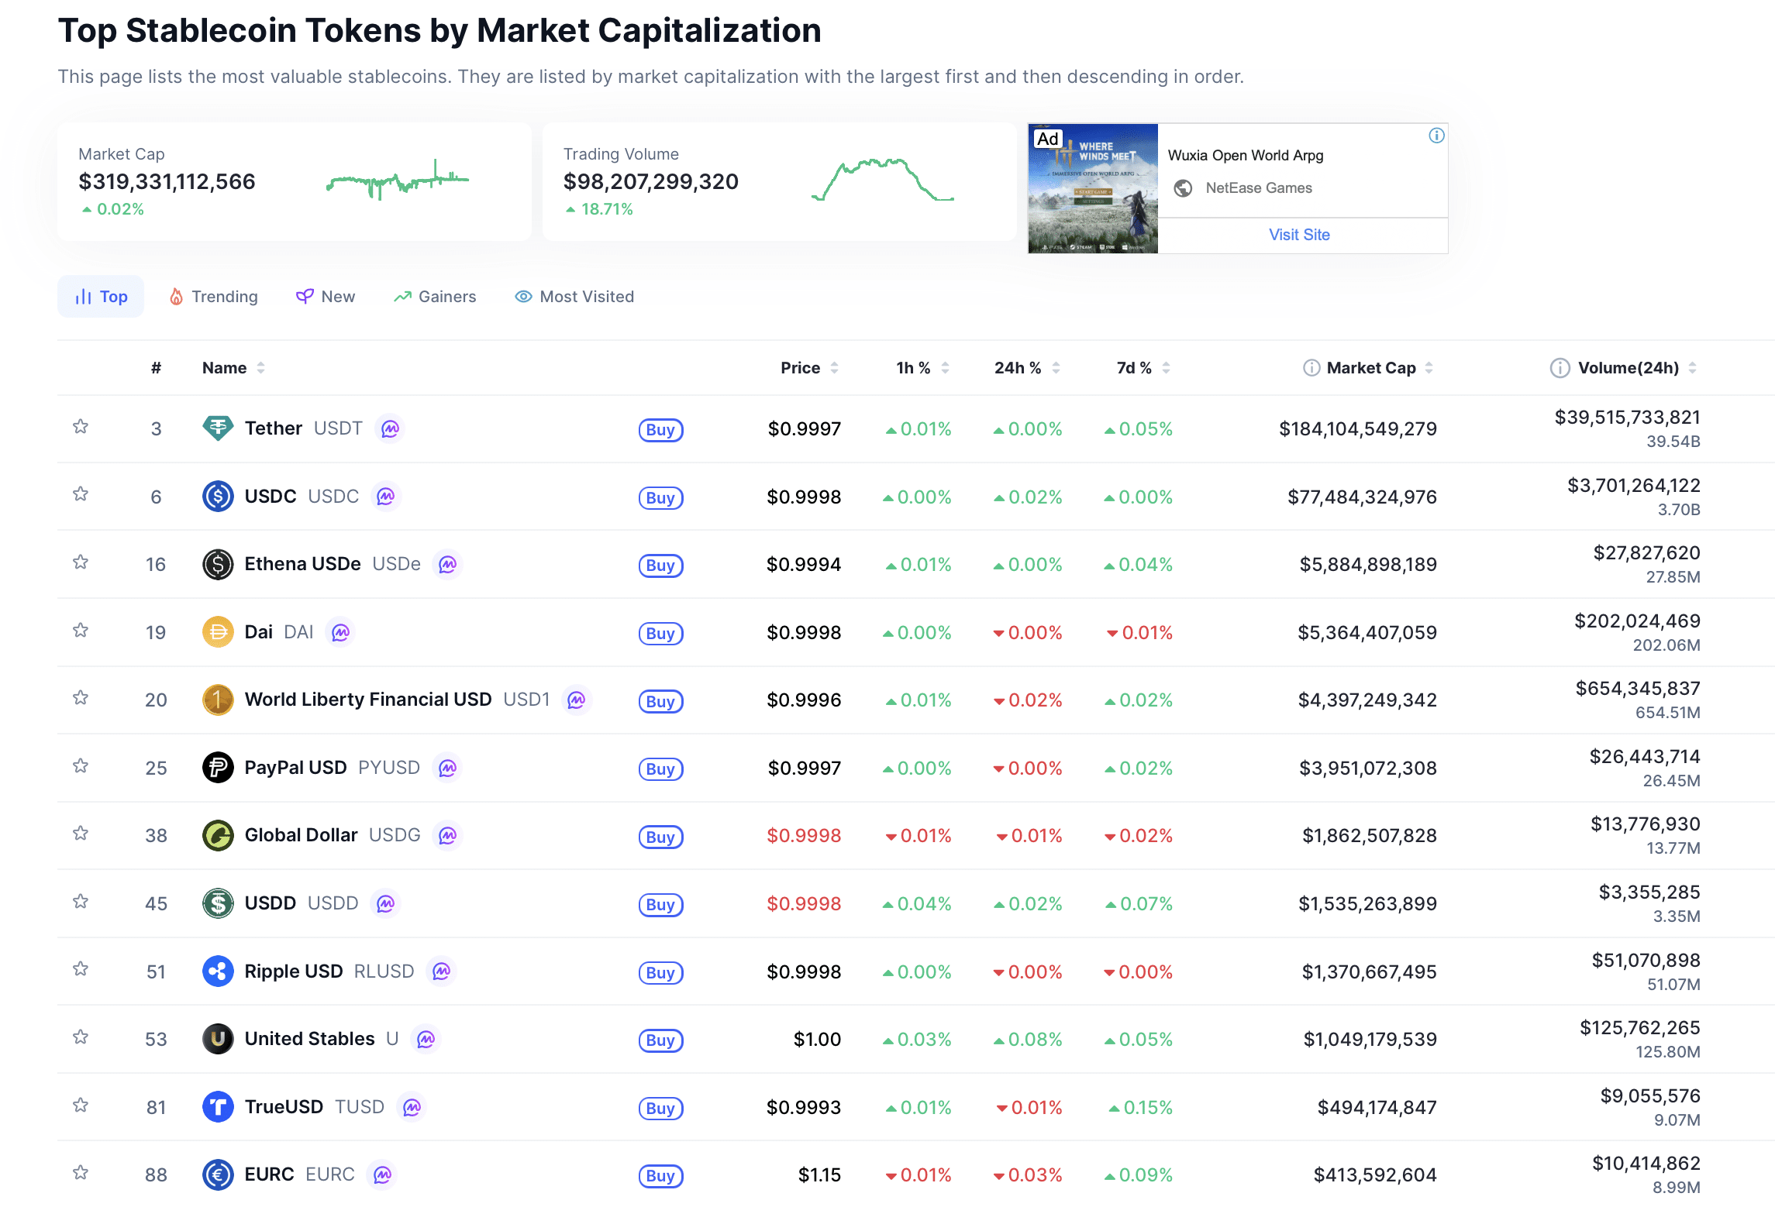Toggle the watchlist star for Ethena USDe
The width and height of the screenshot is (1775, 1207).
(81, 562)
